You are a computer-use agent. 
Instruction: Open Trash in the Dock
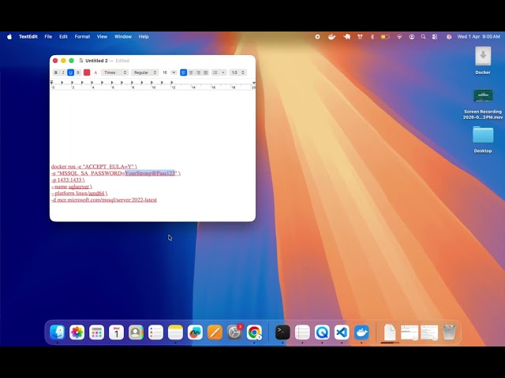coord(449,332)
